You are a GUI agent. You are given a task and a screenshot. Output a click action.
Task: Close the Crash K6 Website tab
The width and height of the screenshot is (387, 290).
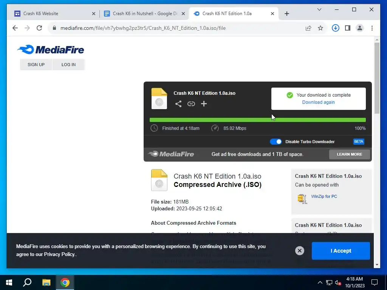click(x=94, y=14)
